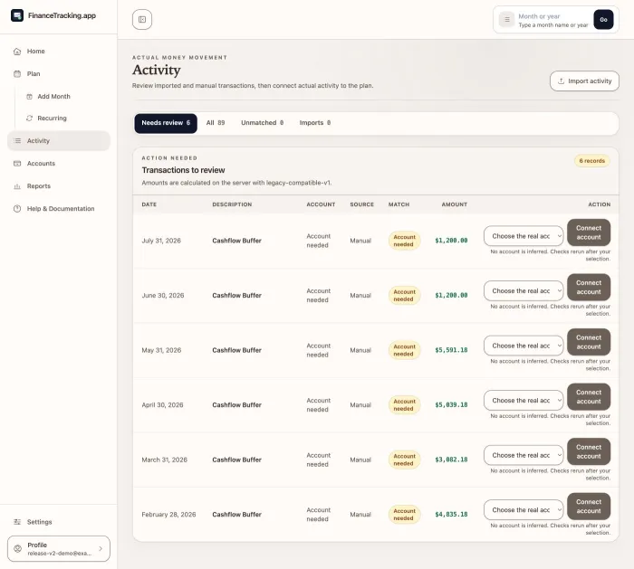Select the Needs review tab

[x=166, y=123]
